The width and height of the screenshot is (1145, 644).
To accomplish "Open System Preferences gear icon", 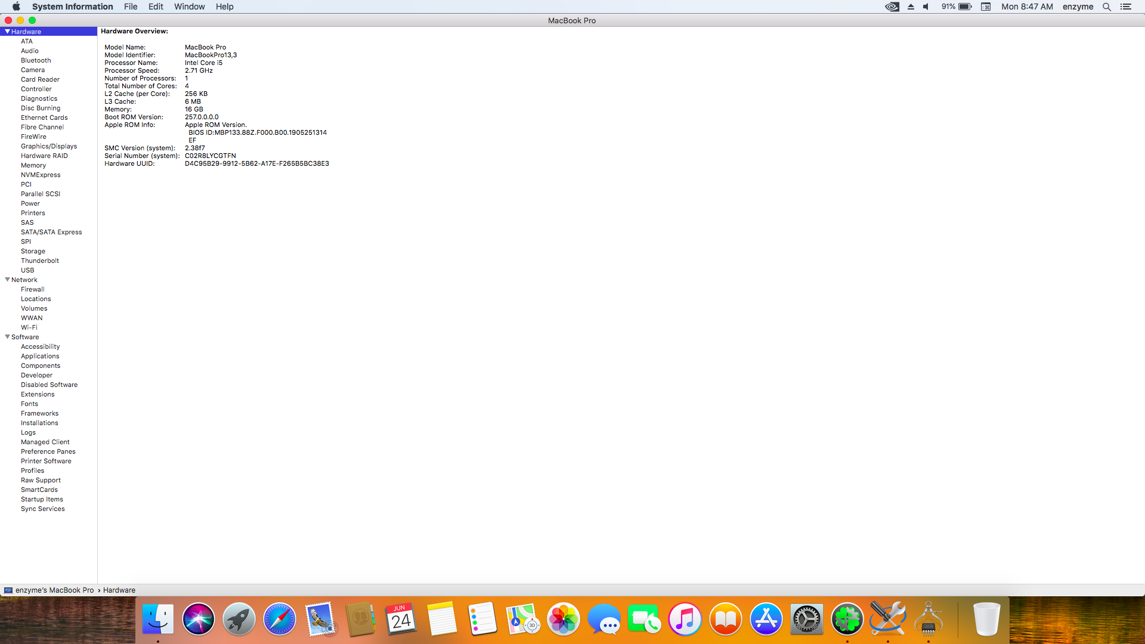I will tap(806, 620).
